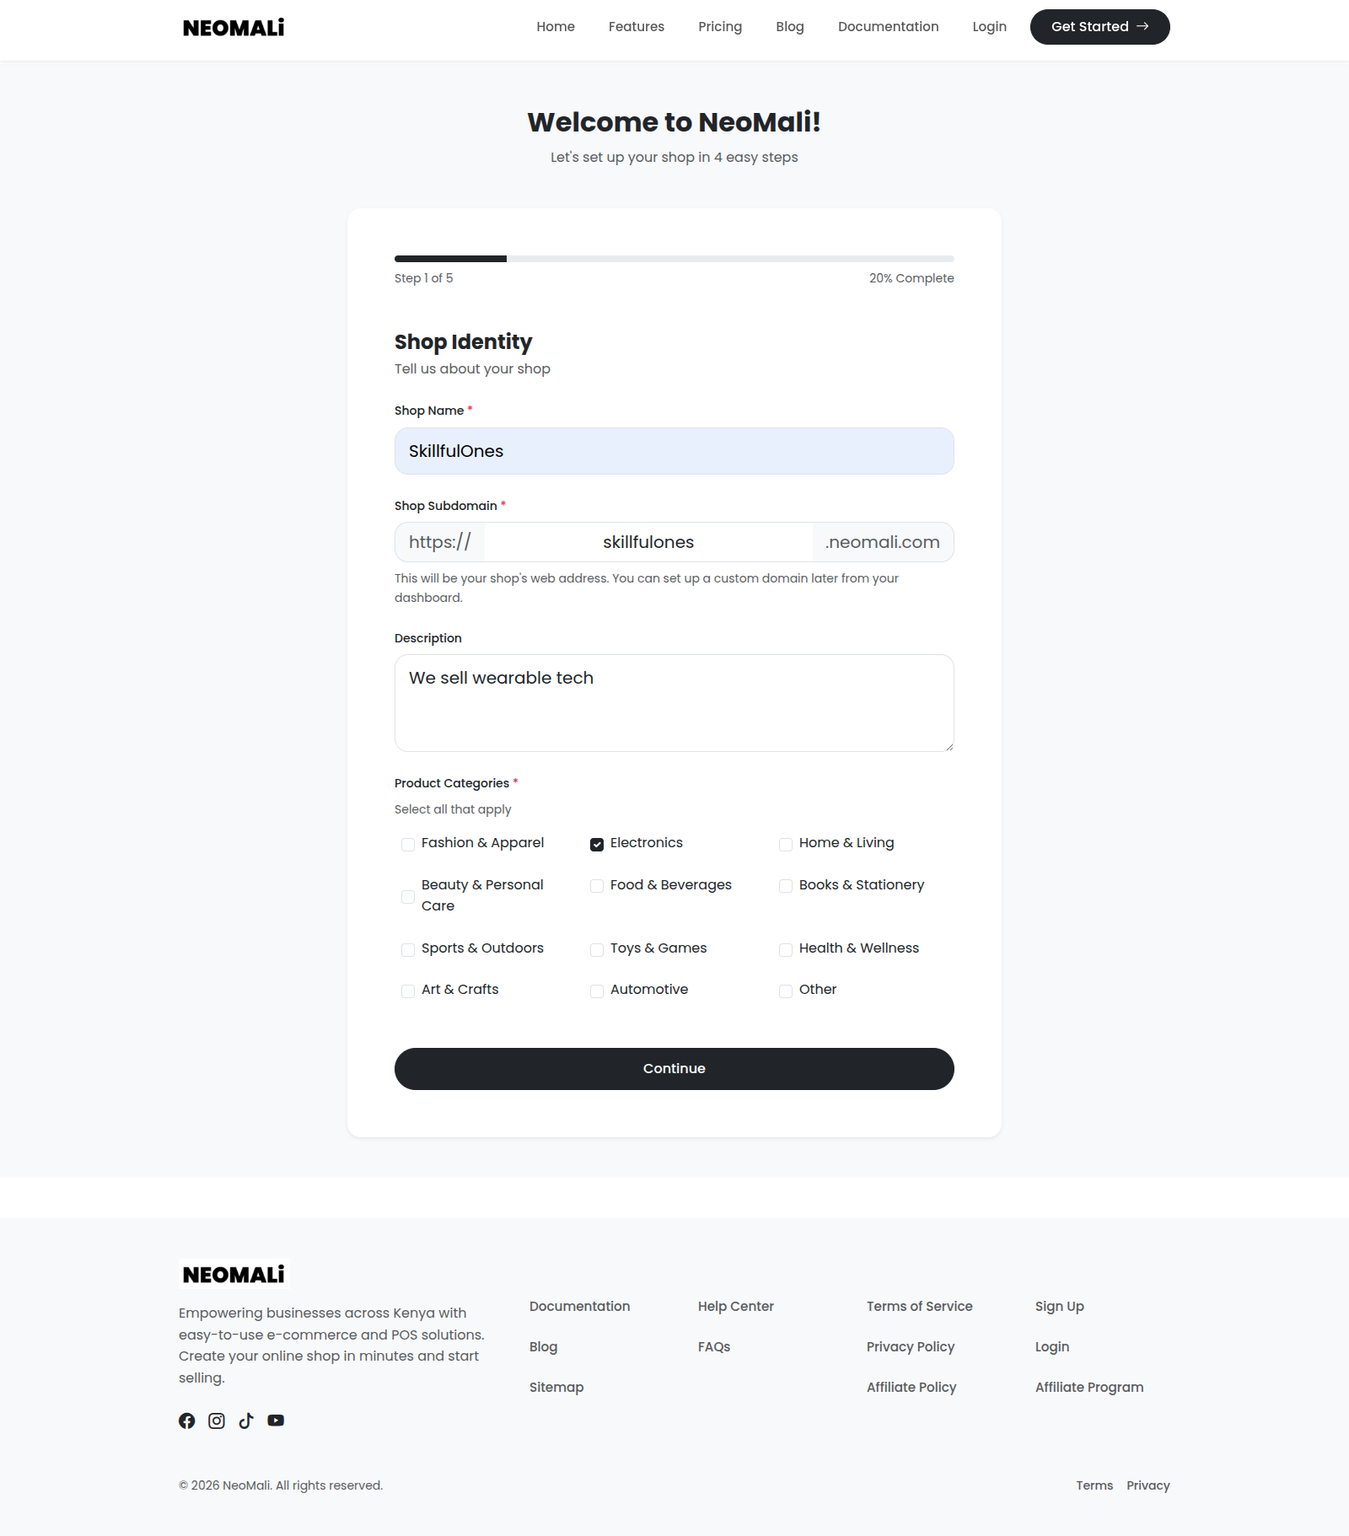Check Art & Crafts category

[x=408, y=991]
